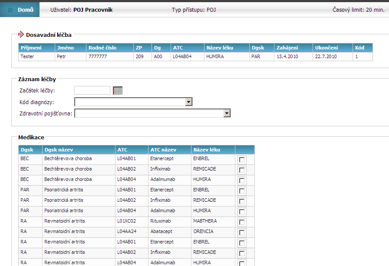Screen dimensions: 389x266
Task: Check RA Etanercept ENBREL checkbox
Action: pos(242,243)
